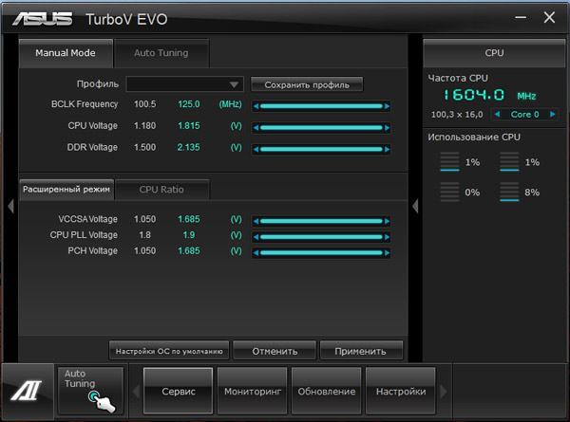The image size is (570, 422).
Task: Click Применить button
Action: click(361, 351)
